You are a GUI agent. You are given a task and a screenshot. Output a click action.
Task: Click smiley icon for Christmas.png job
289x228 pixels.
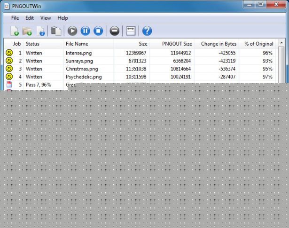click(9, 69)
